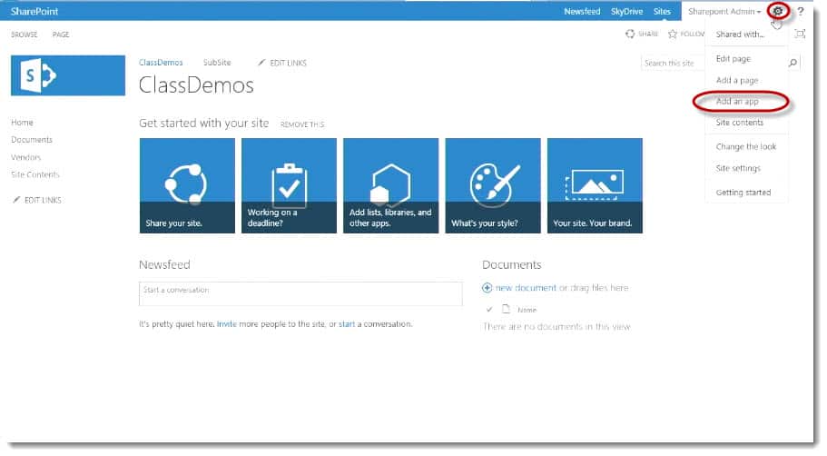Click the pencil icon beside top EDIT LINKS

(x=261, y=63)
